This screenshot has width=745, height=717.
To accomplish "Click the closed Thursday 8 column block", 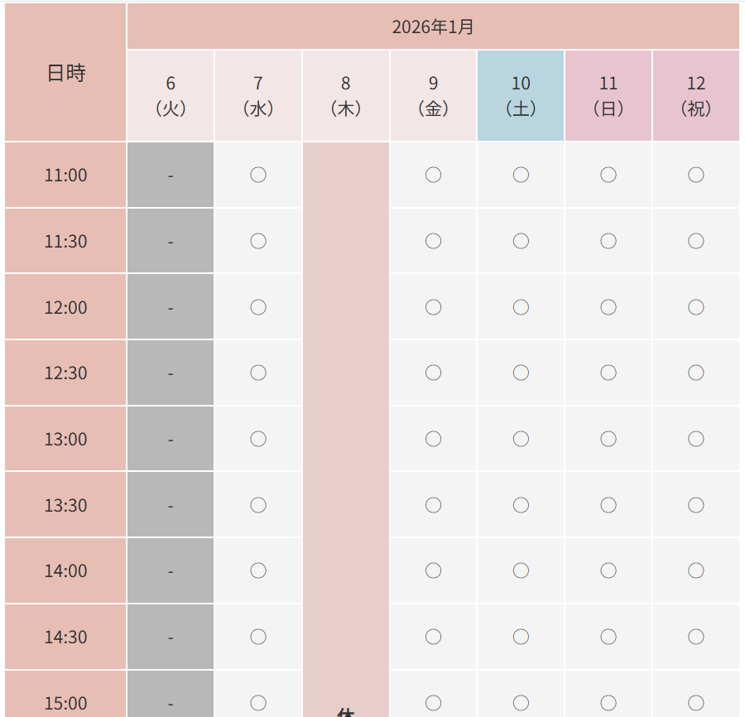I will [346, 414].
